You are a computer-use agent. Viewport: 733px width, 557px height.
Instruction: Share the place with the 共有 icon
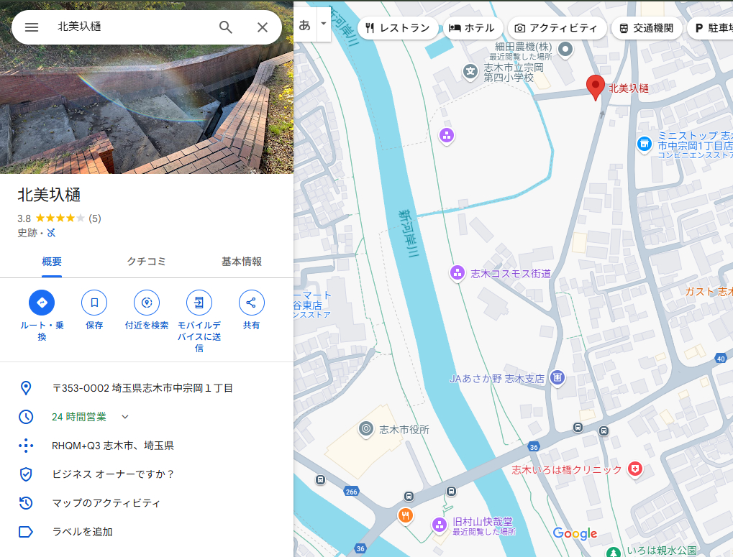point(251,303)
